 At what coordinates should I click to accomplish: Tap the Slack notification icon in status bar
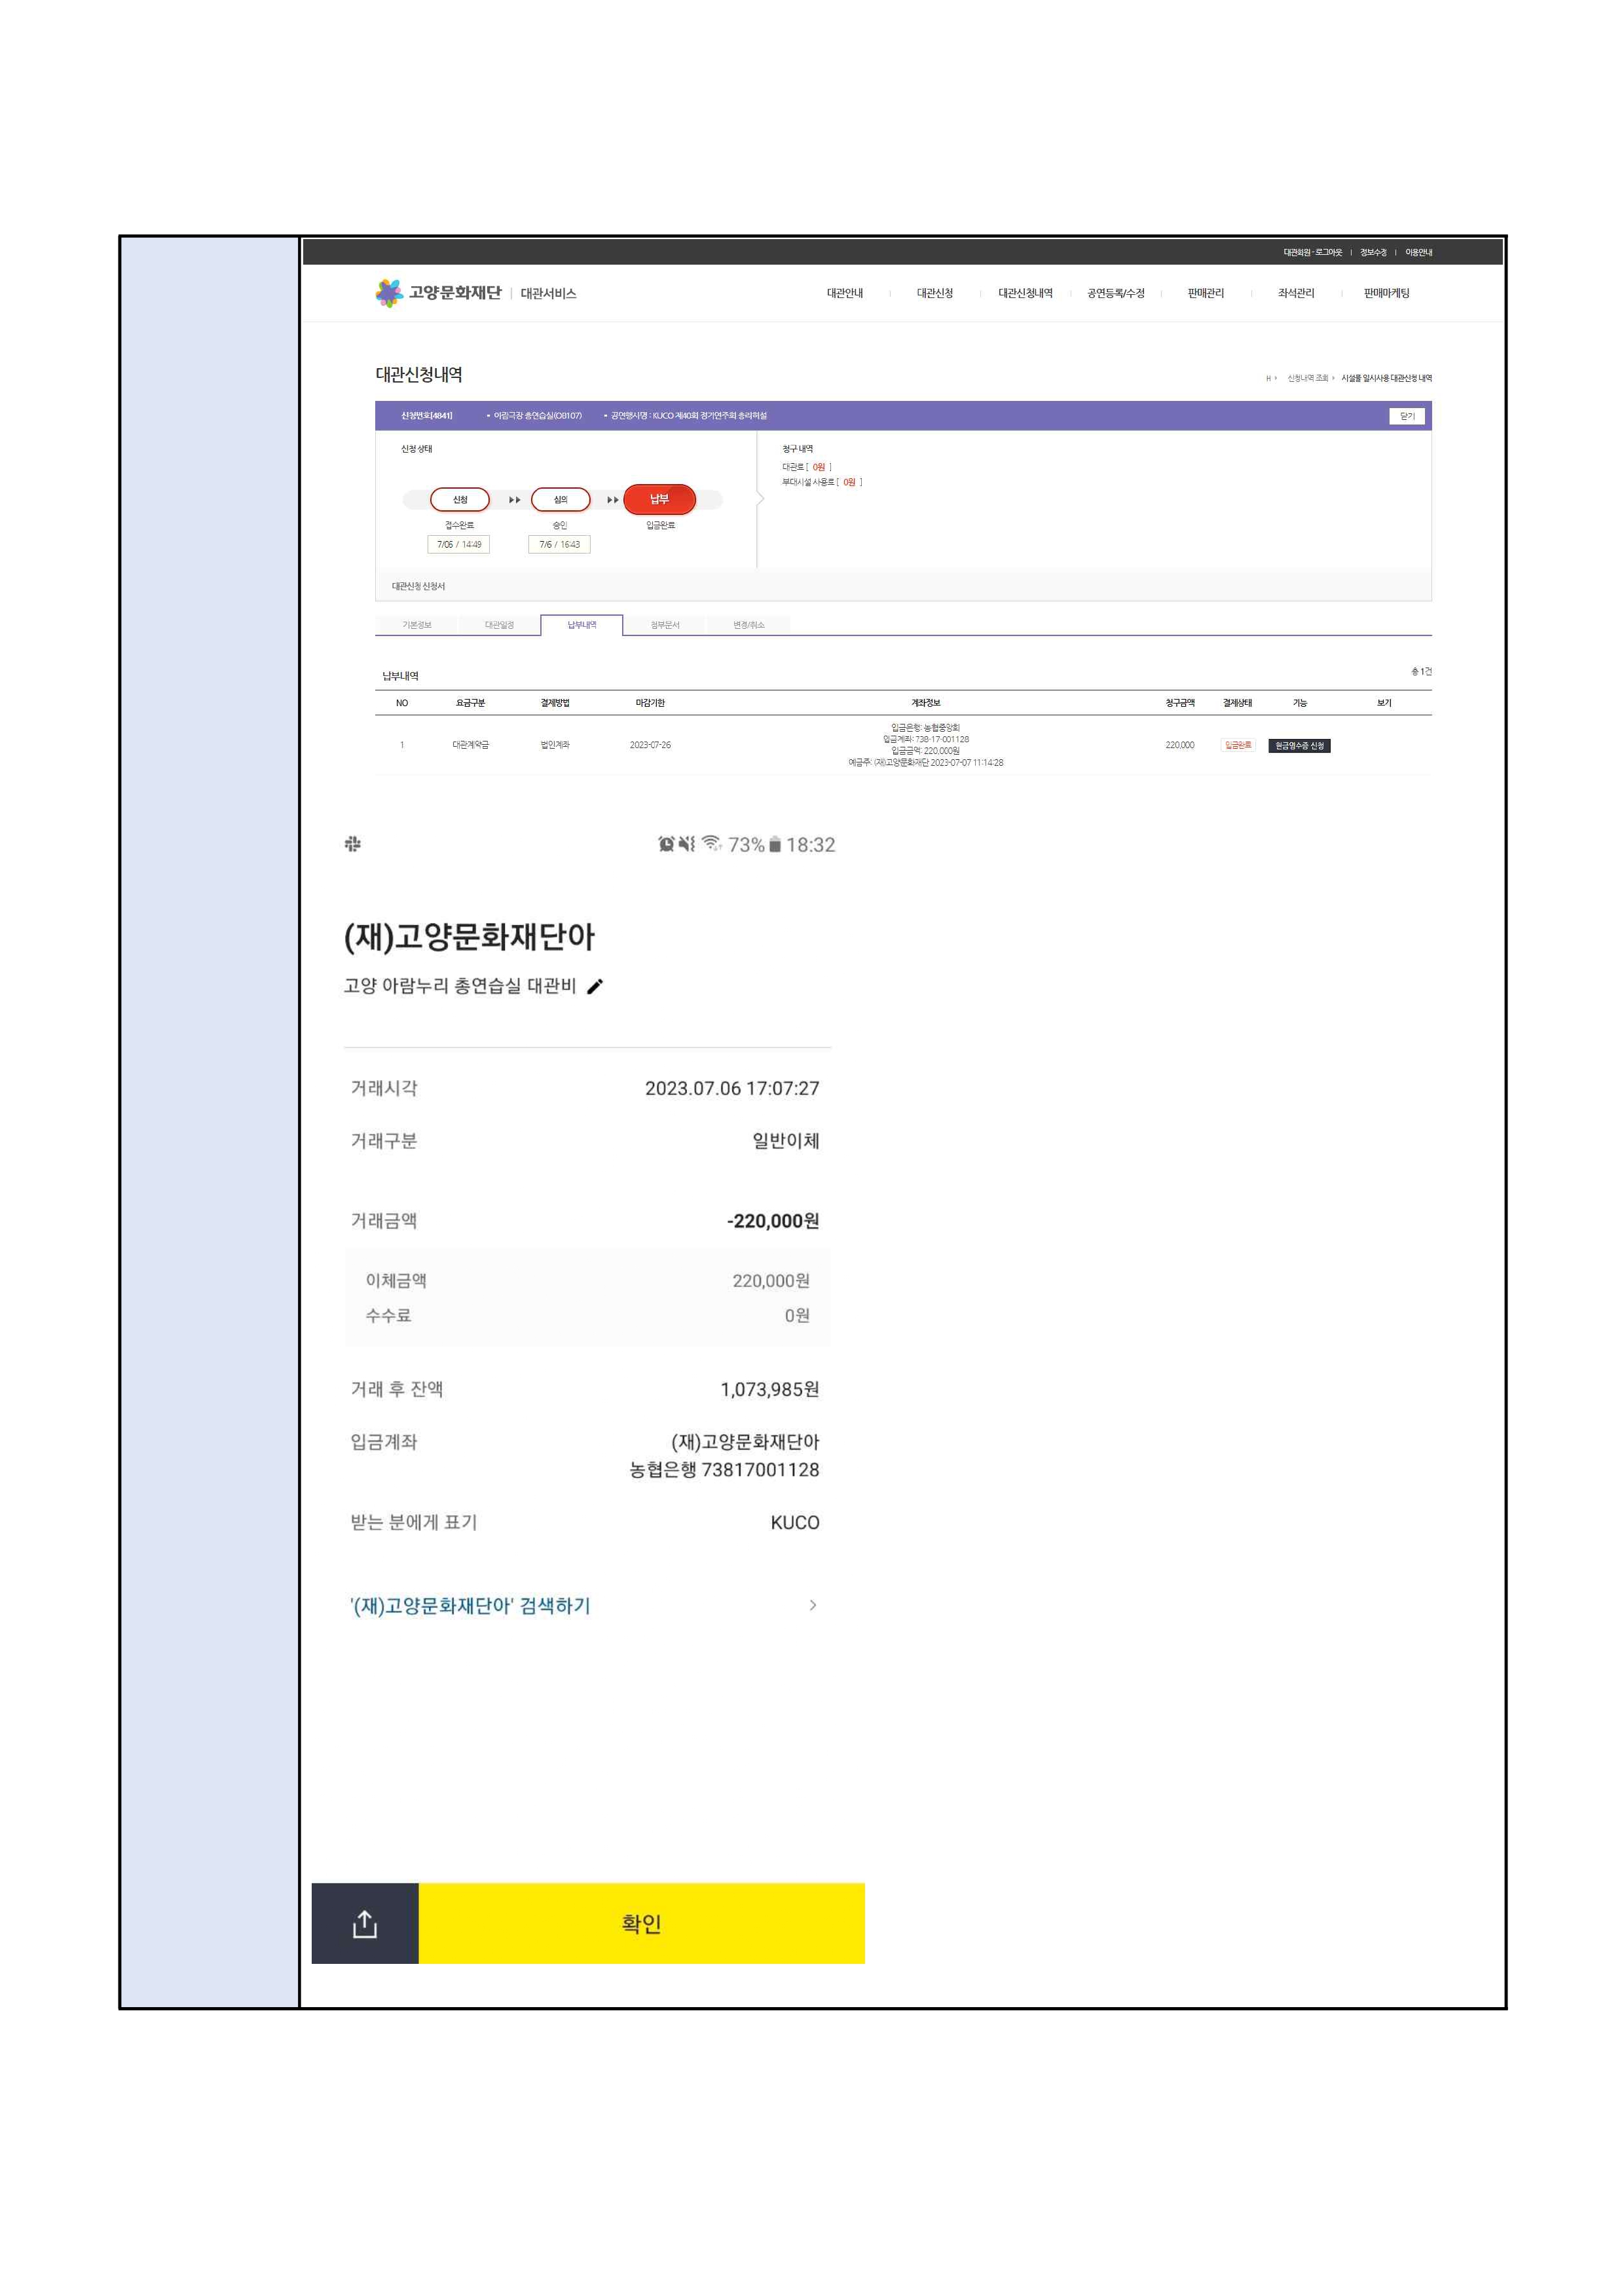pos(353,843)
